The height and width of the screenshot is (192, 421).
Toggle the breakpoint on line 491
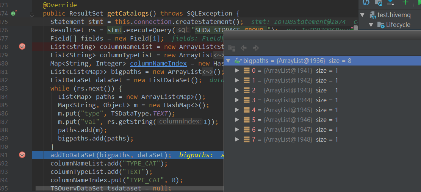point(22,155)
